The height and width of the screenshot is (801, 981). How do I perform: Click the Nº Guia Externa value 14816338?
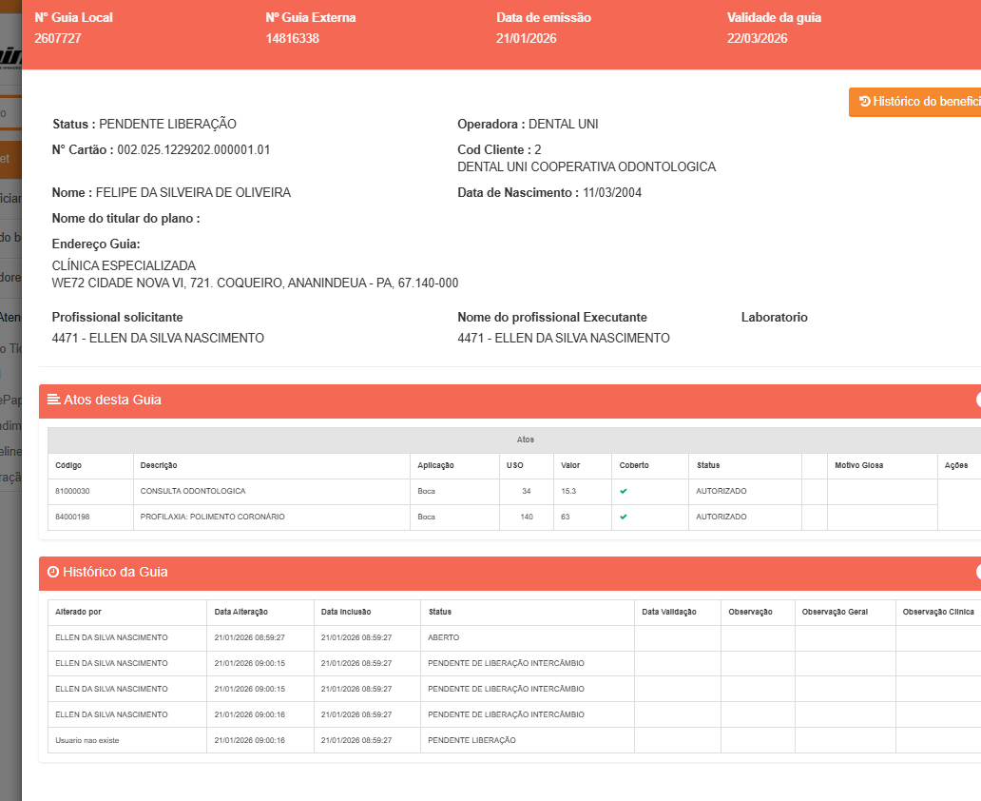[x=292, y=39]
